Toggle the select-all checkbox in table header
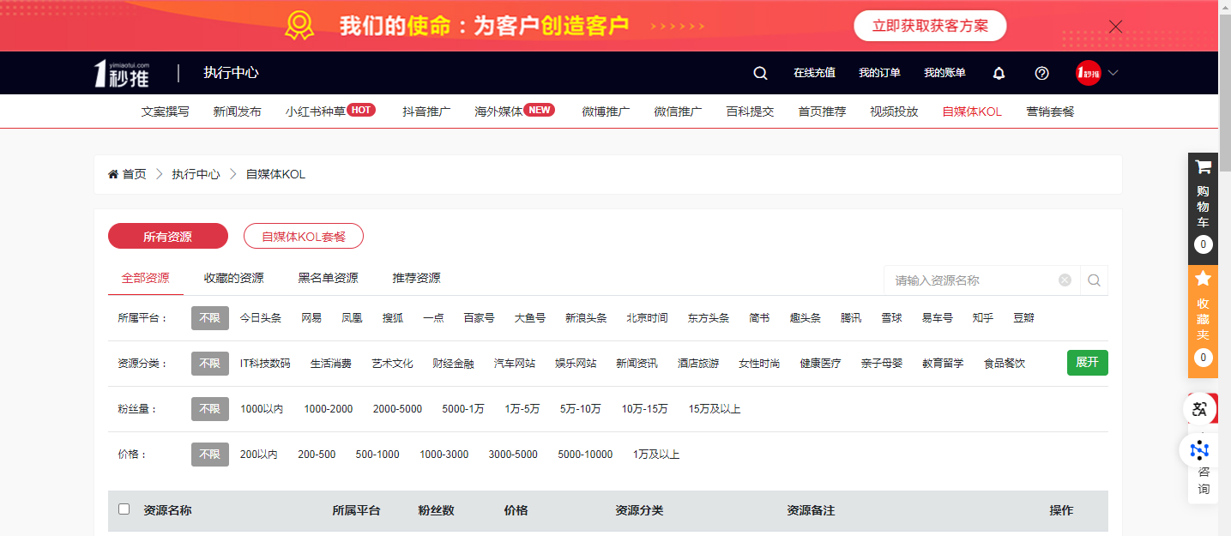This screenshot has width=1231, height=536. pyautogui.click(x=124, y=509)
